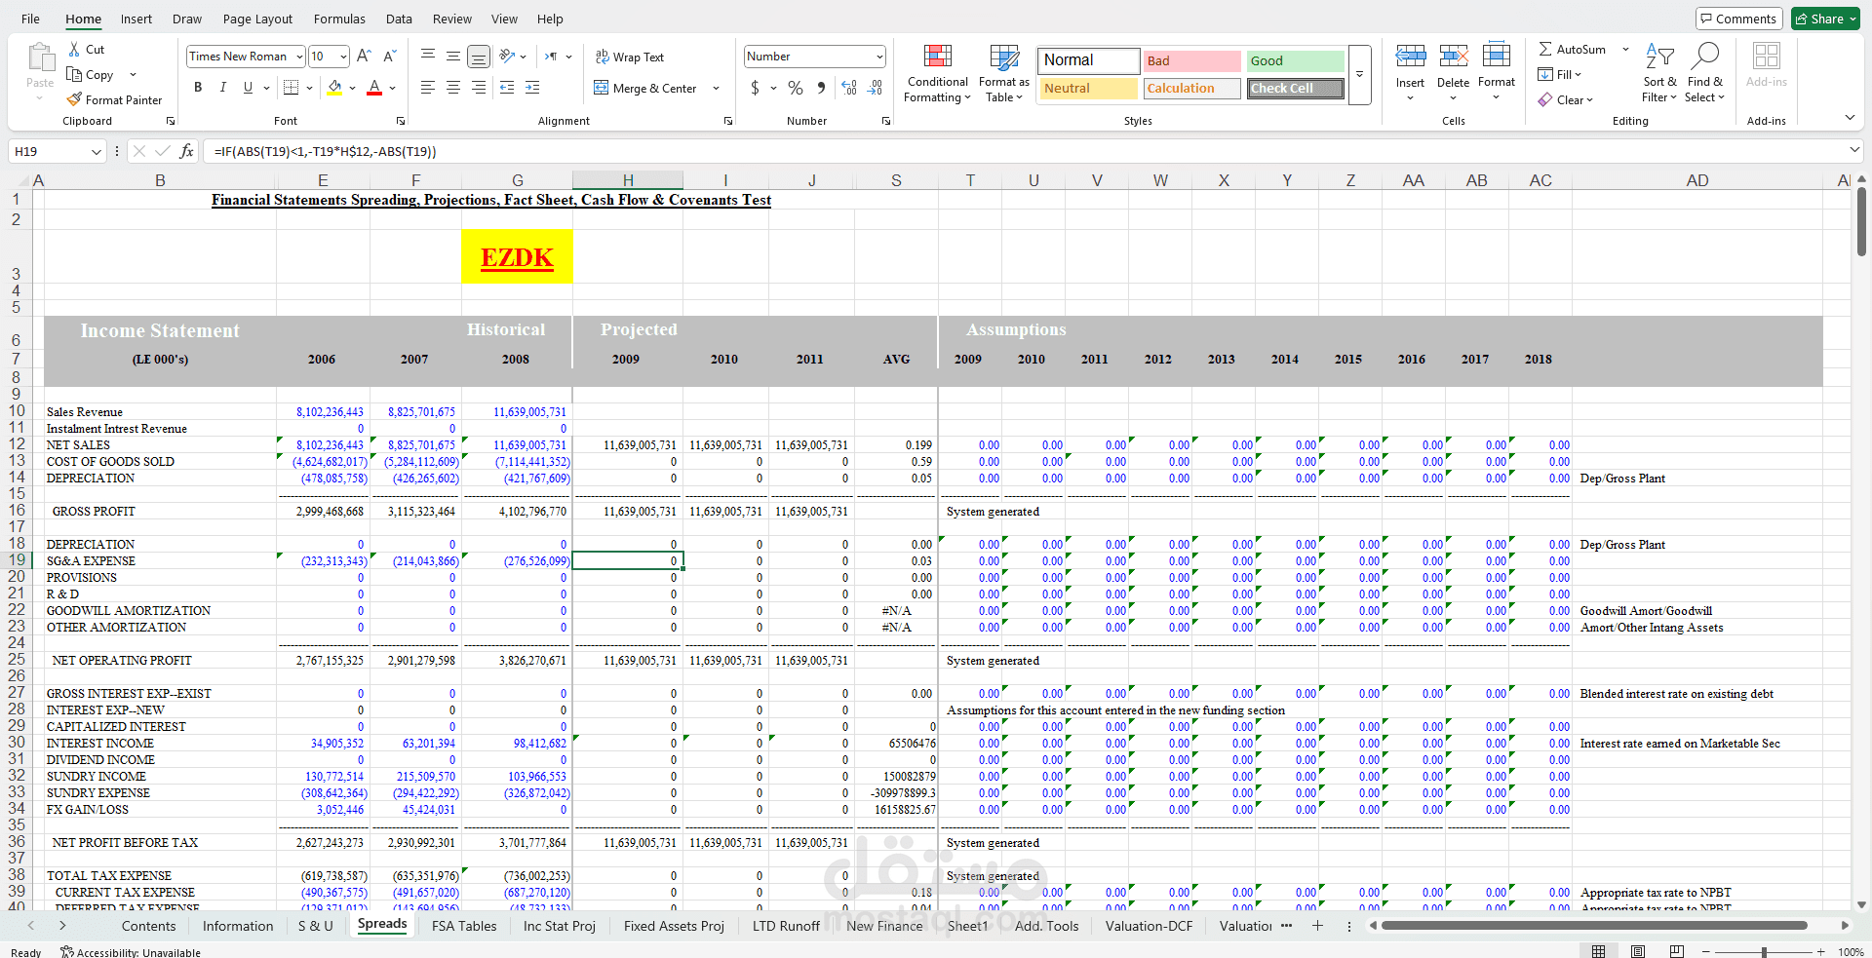
Task: Apply the Accounting dollar format icon
Action: point(755,88)
